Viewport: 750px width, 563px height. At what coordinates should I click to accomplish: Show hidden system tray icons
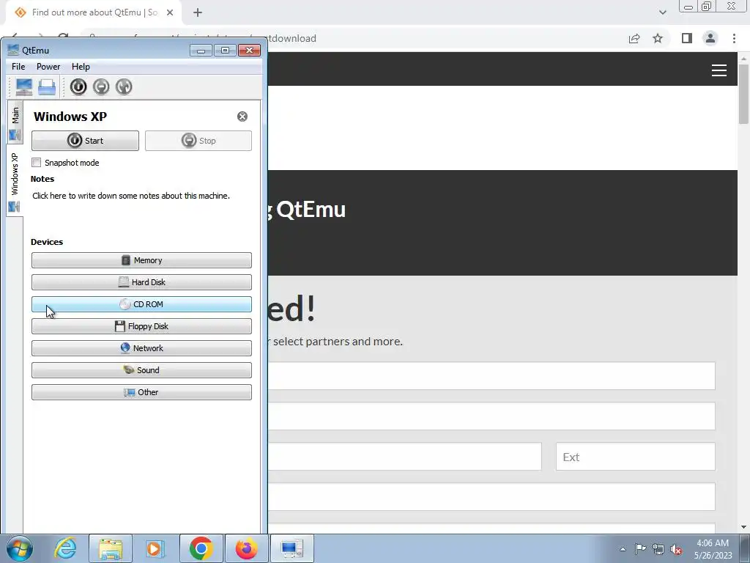tap(623, 549)
